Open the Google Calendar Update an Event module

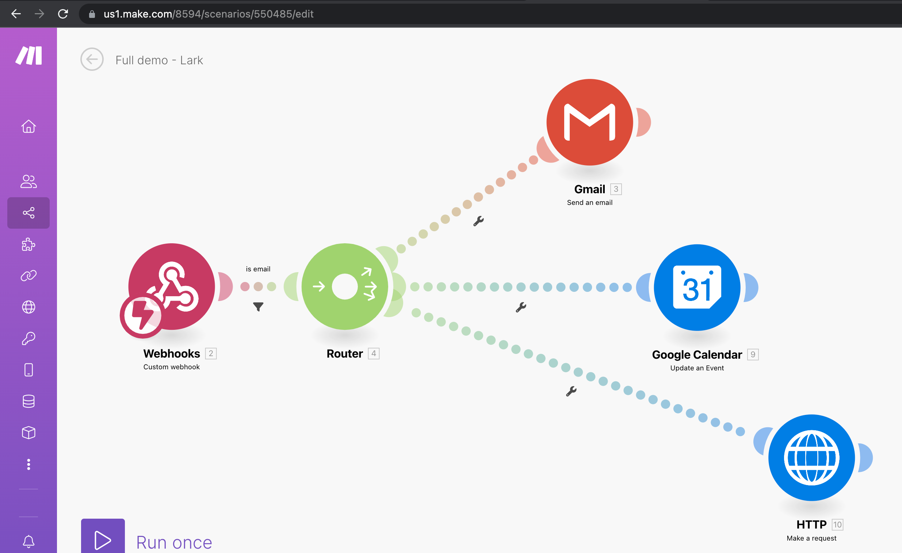click(x=697, y=287)
